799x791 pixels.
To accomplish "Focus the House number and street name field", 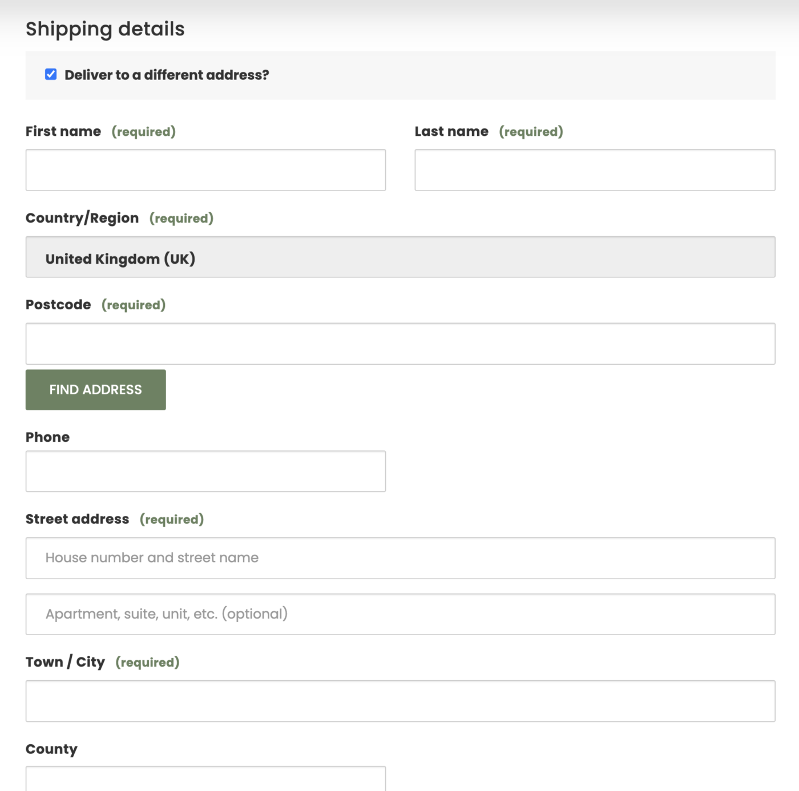I will click(x=400, y=558).
